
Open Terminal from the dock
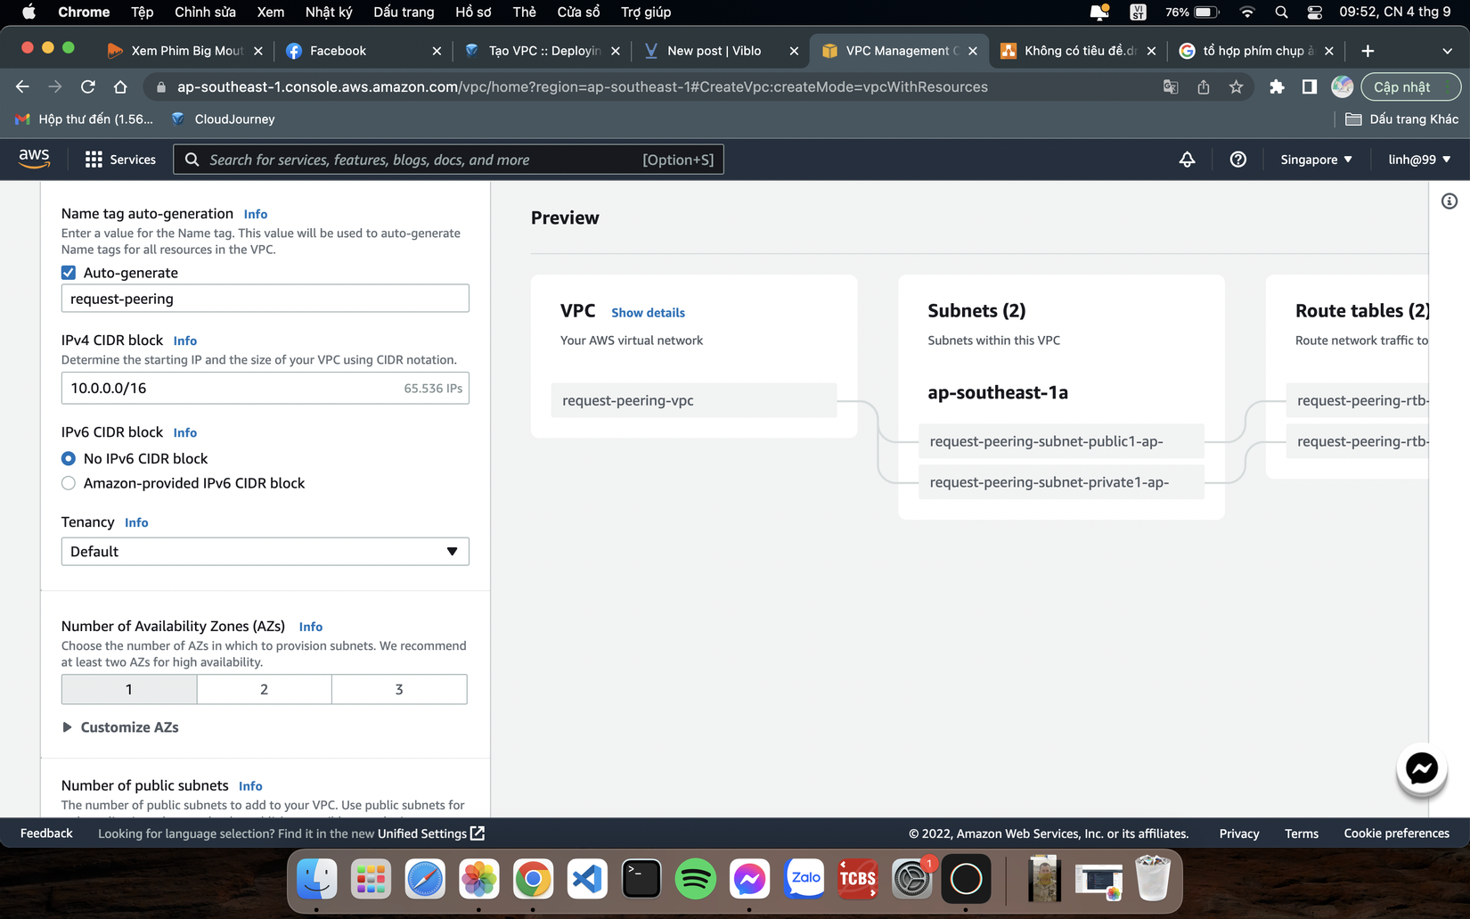pyautogui.click(x=641, y=880)
